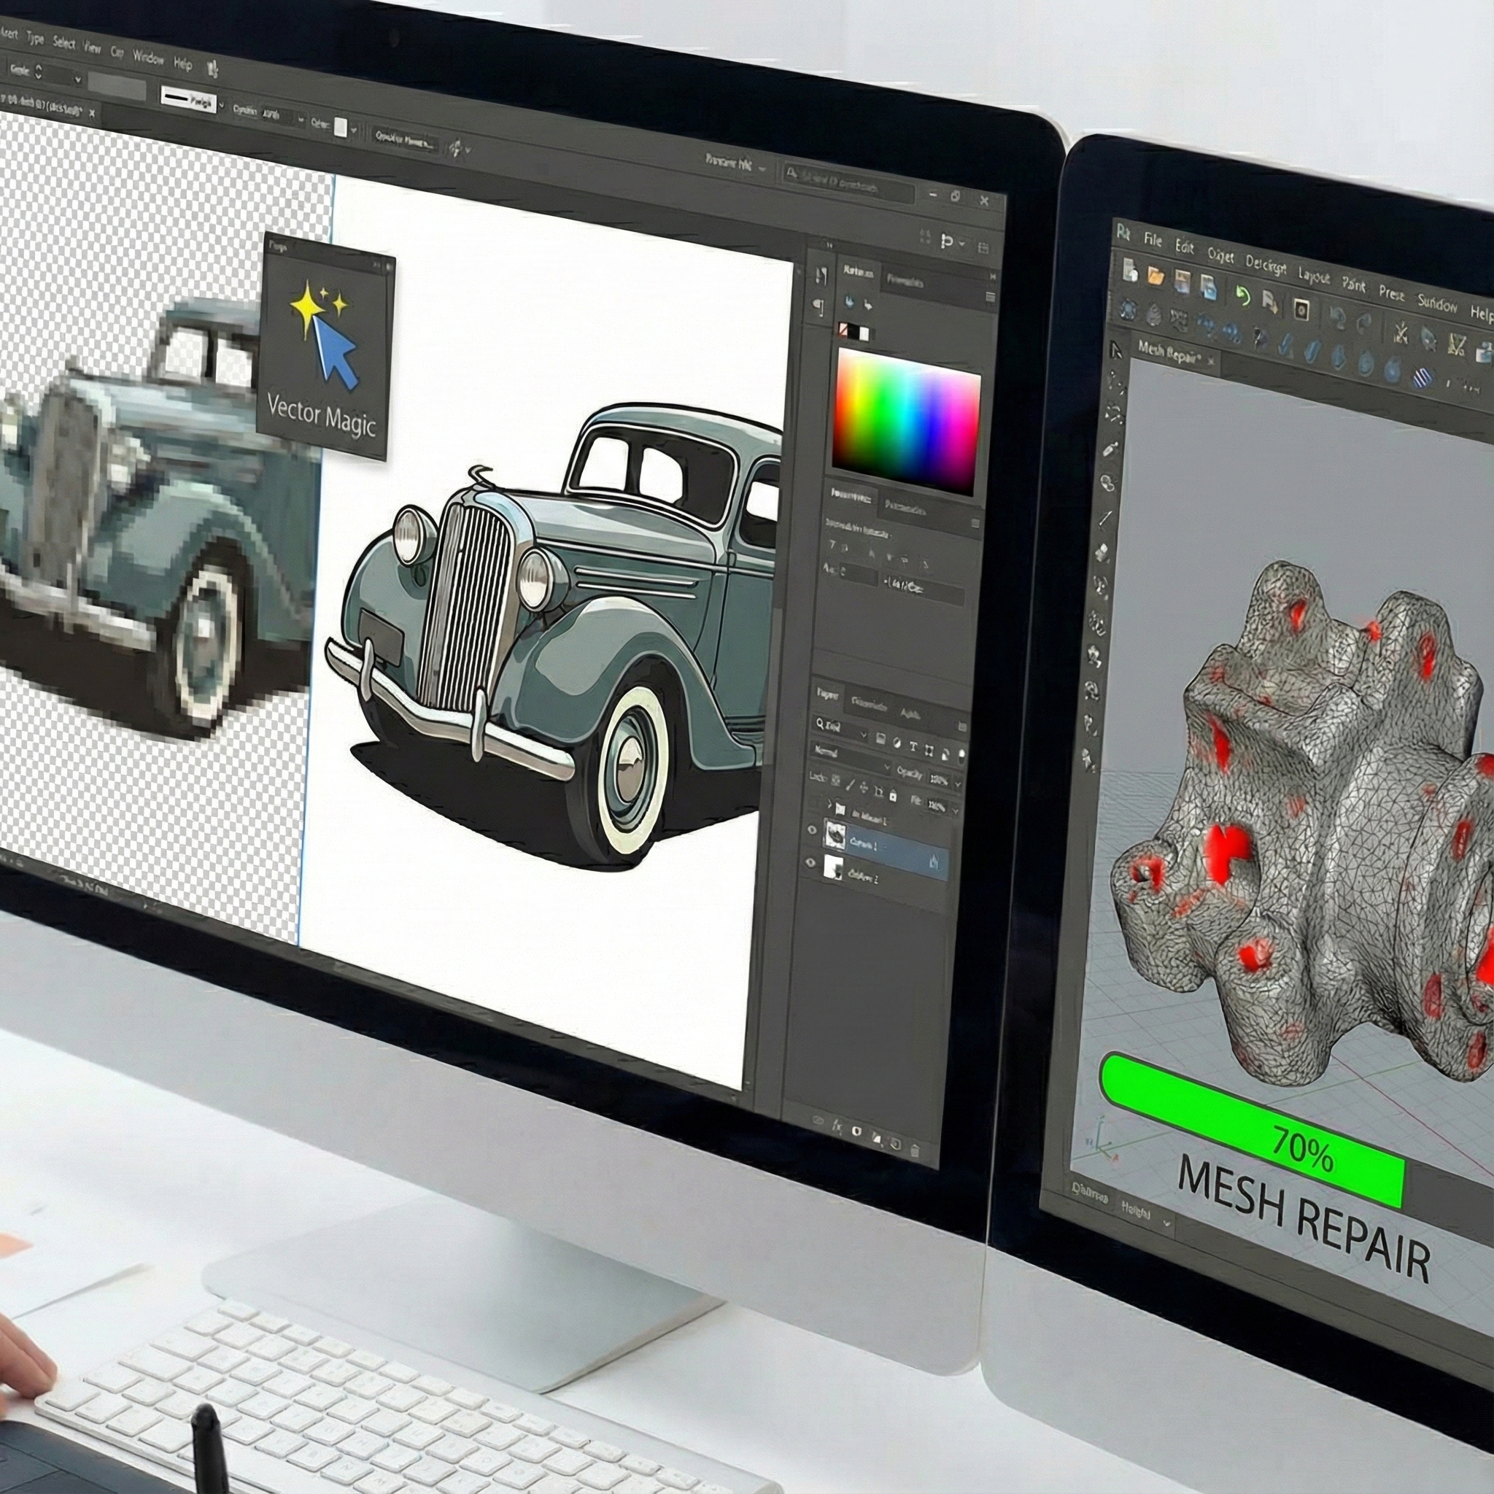Viewport: 1494px width, 1494px height.
Task: Toggle lock all padlock in layers panel
Action: coord(892,795)
